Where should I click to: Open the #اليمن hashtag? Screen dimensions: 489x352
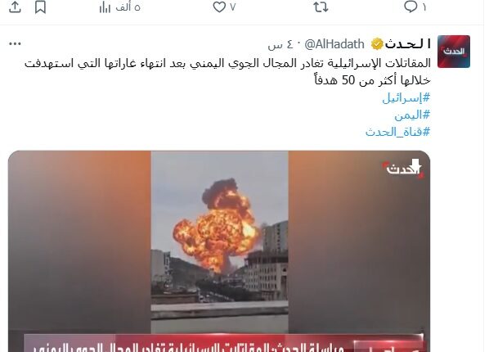(412, 115)
